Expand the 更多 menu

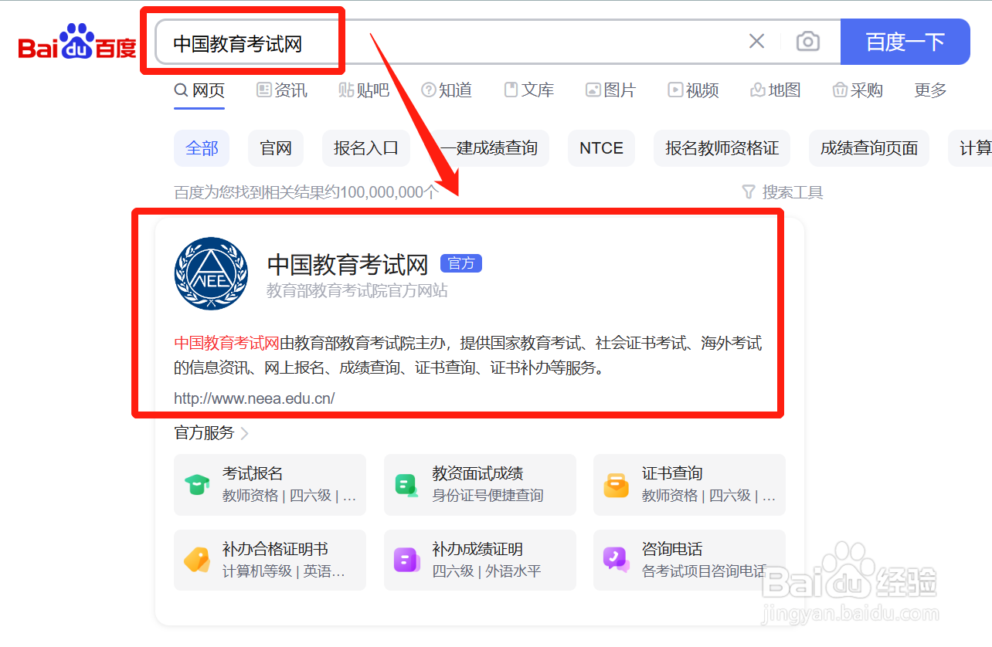(930, 90)
